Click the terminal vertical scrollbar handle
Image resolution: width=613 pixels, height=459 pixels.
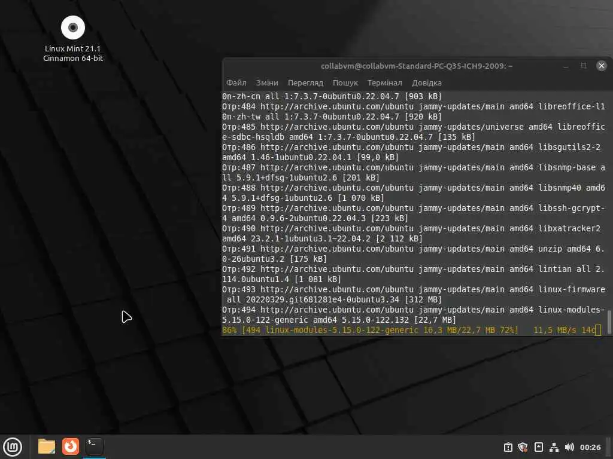click(609, 322)
